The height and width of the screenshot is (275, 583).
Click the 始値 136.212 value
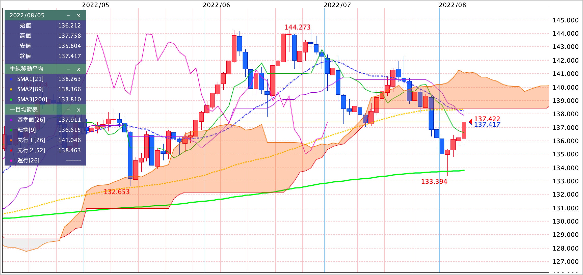click(x=70, y=25)
